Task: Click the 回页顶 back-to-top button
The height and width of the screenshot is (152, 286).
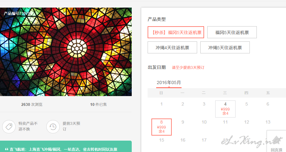Action: (276, 141)
